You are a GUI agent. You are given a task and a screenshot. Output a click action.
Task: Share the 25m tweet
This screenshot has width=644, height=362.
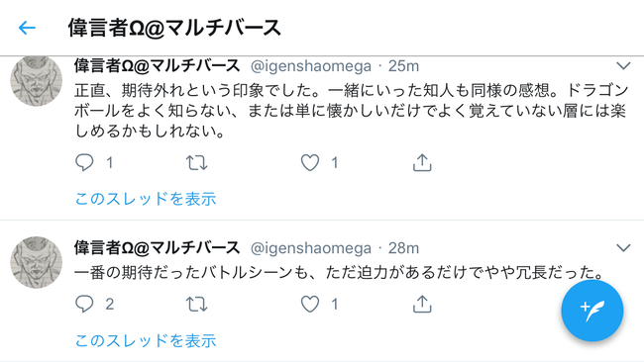422,162
